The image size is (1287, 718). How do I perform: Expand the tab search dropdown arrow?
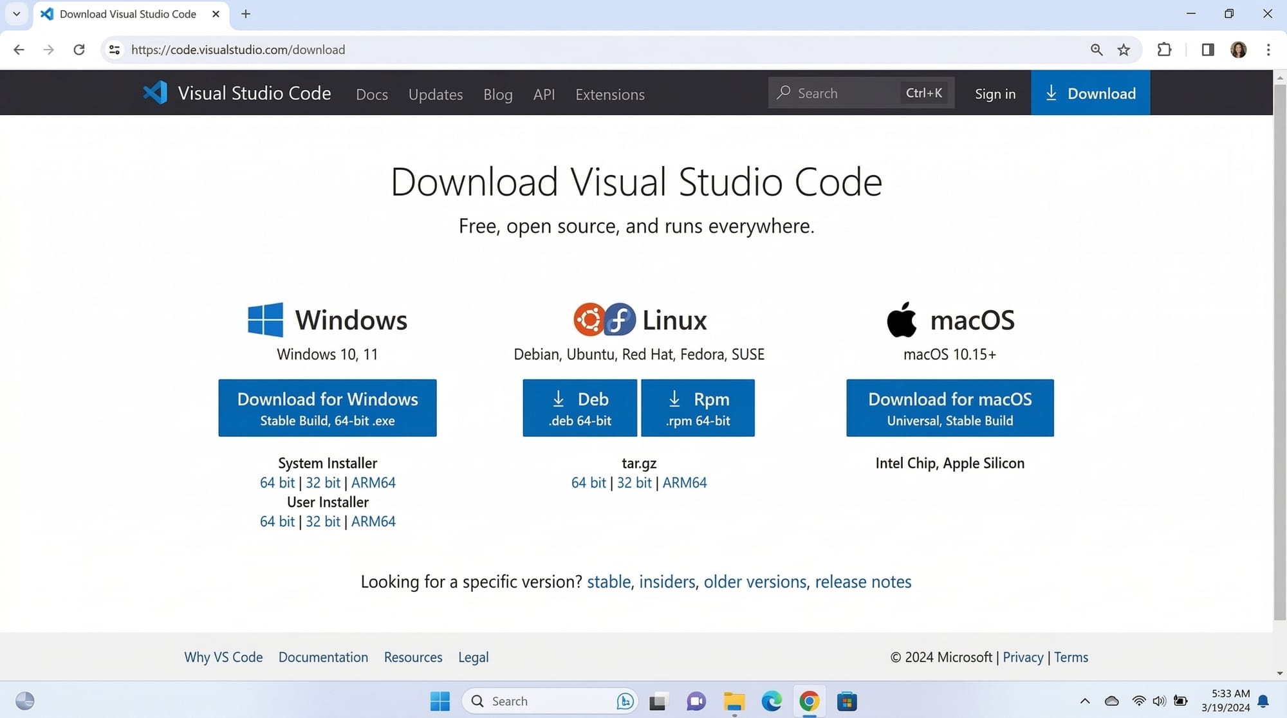[17, 14]
